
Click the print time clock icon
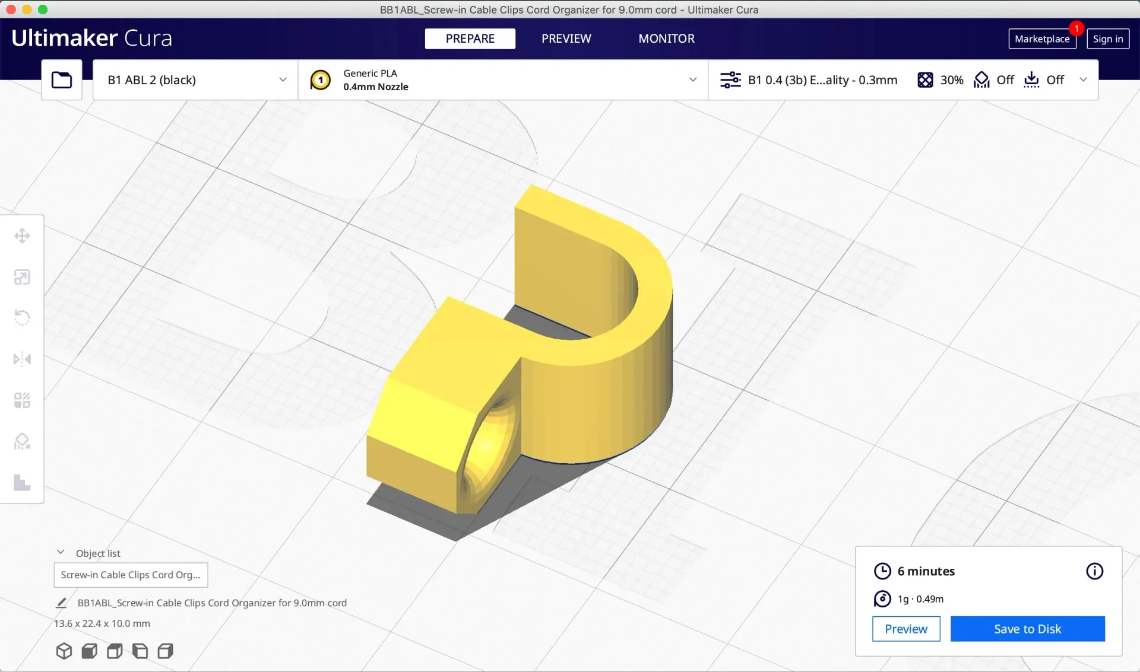(x=882, y=571)
